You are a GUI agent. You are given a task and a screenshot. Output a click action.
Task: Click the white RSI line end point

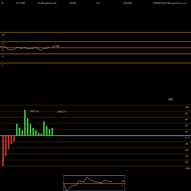(x=49, y=47)
